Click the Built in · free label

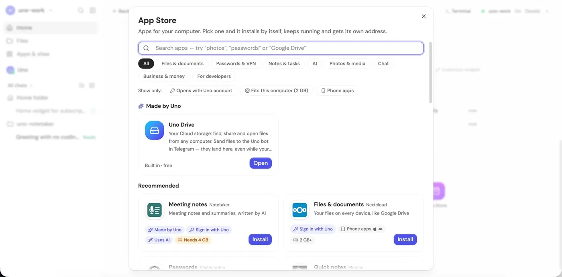pyautogui.click(x=159, y=165)
